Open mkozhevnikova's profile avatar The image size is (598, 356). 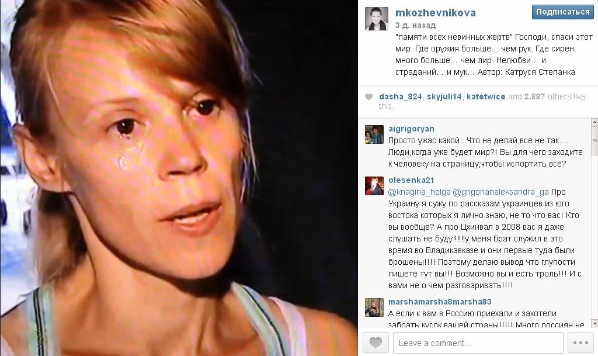[x=377, y=18]
